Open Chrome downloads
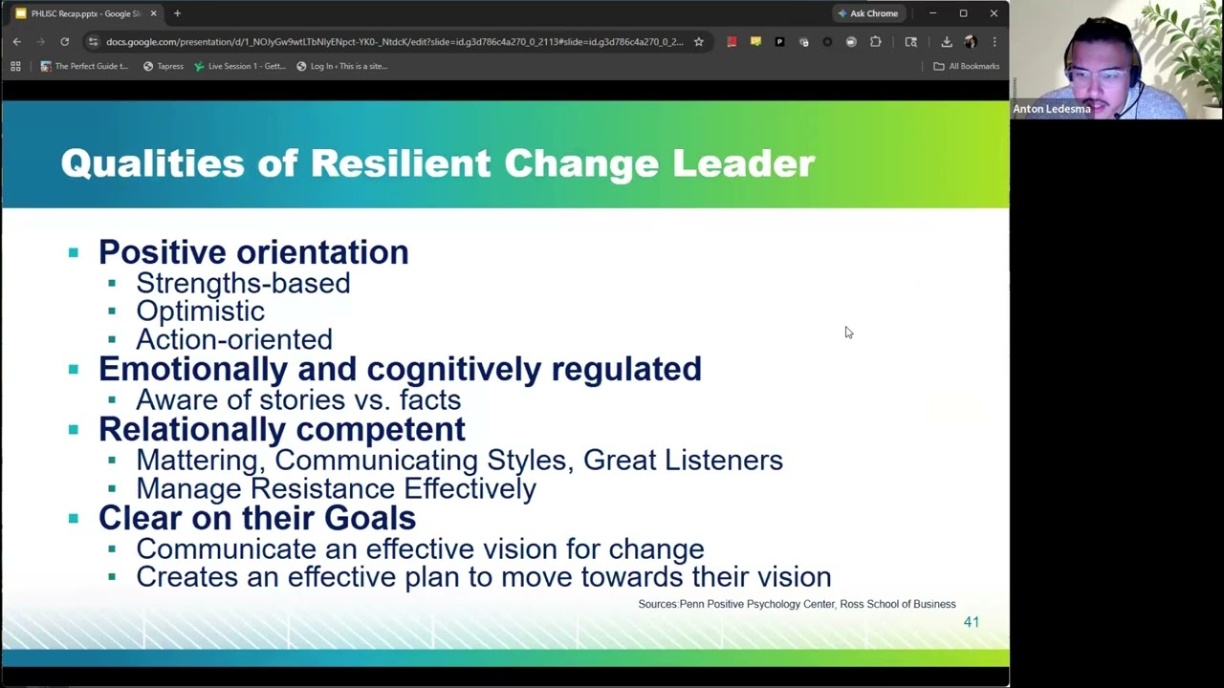 tap(946, 42)
